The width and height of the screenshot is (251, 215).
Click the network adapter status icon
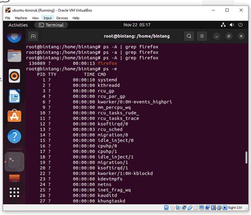tap(184, 208)
